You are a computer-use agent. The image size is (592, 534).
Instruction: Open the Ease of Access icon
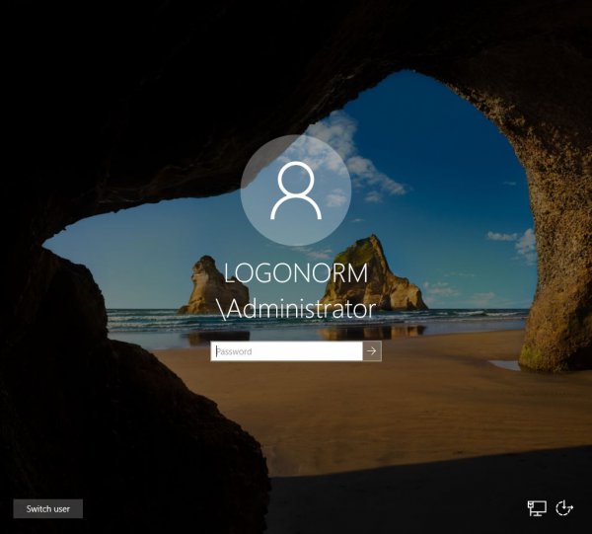tap(564, 508)
